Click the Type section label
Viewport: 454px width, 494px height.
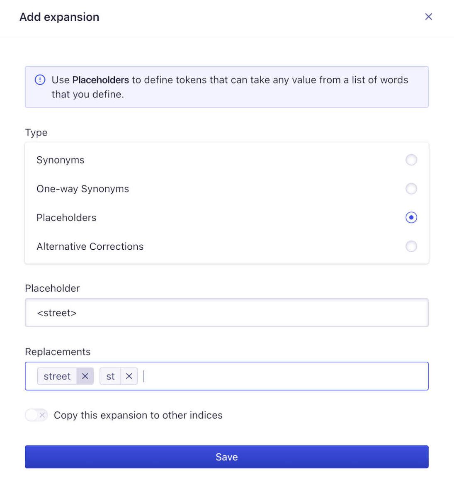click(x=36, y=132)
